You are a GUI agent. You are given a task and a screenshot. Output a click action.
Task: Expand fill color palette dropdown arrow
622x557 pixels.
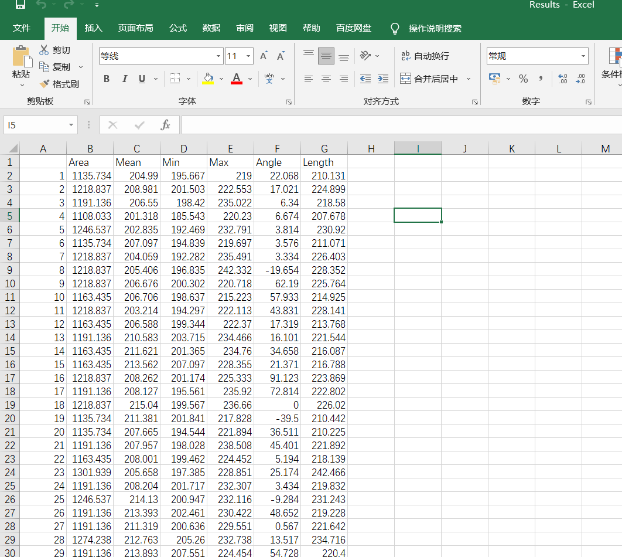(x=221, y=79)
